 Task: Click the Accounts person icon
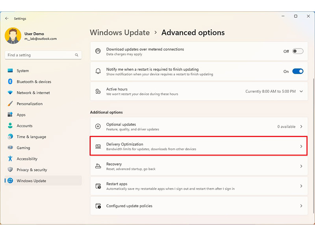click(10, 125)
